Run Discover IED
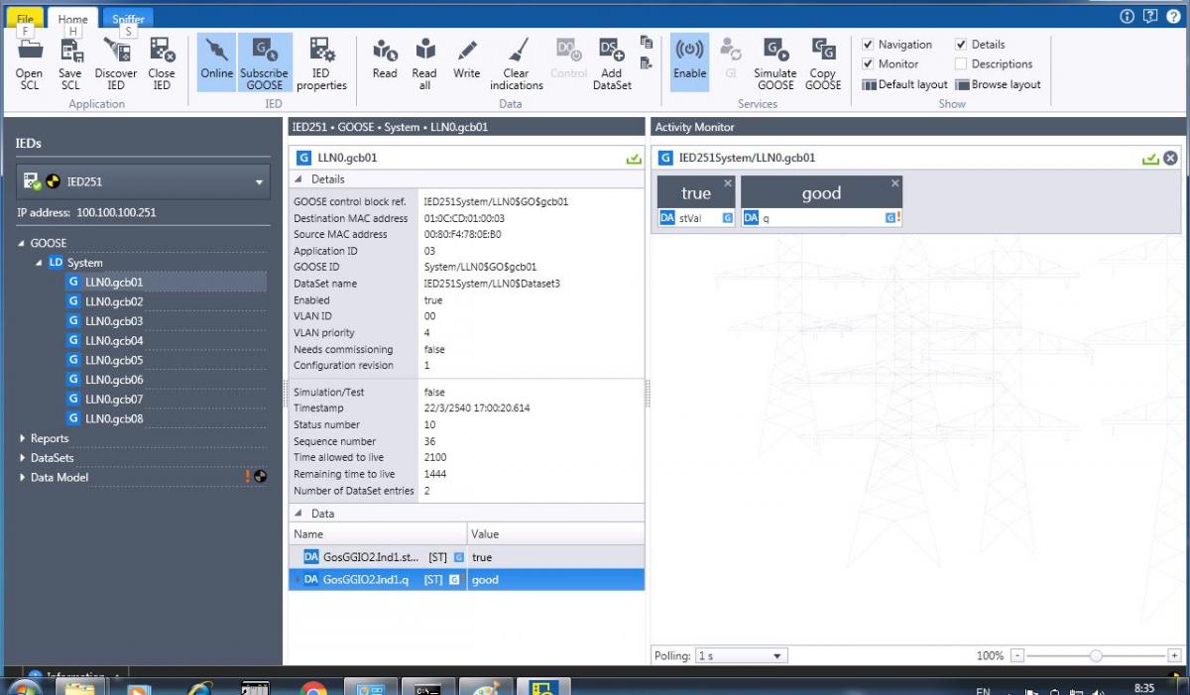Screen dimensions: 1190x695 [x=116, y=63]
